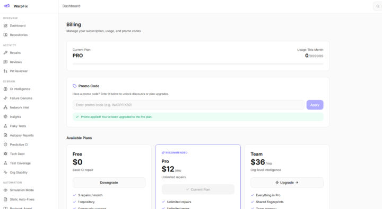Viewport: 382px width, 209px height.
Task: Click the Apply promo code button
Action: pos(315,105)
